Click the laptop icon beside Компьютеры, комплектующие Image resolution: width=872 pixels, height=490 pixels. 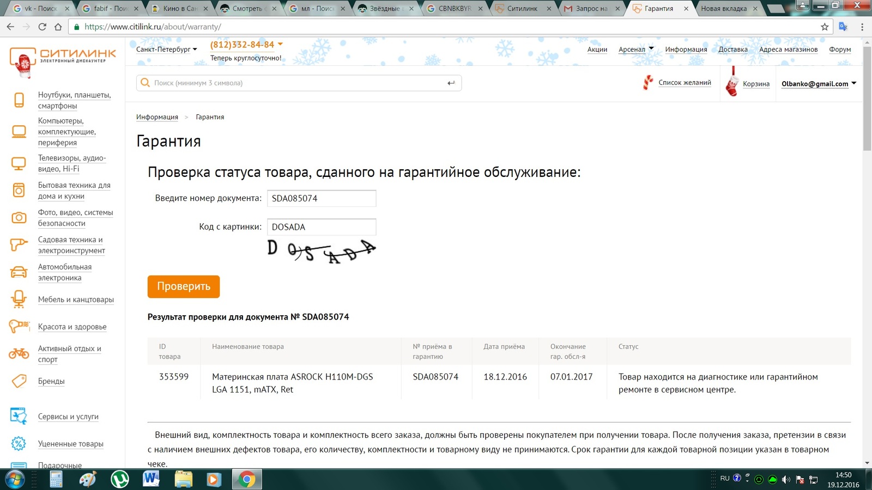[x=19, y=132]
